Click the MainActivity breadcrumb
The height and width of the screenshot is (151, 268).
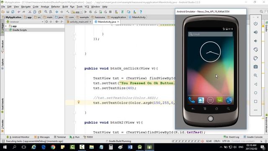(x=137, y=17)
